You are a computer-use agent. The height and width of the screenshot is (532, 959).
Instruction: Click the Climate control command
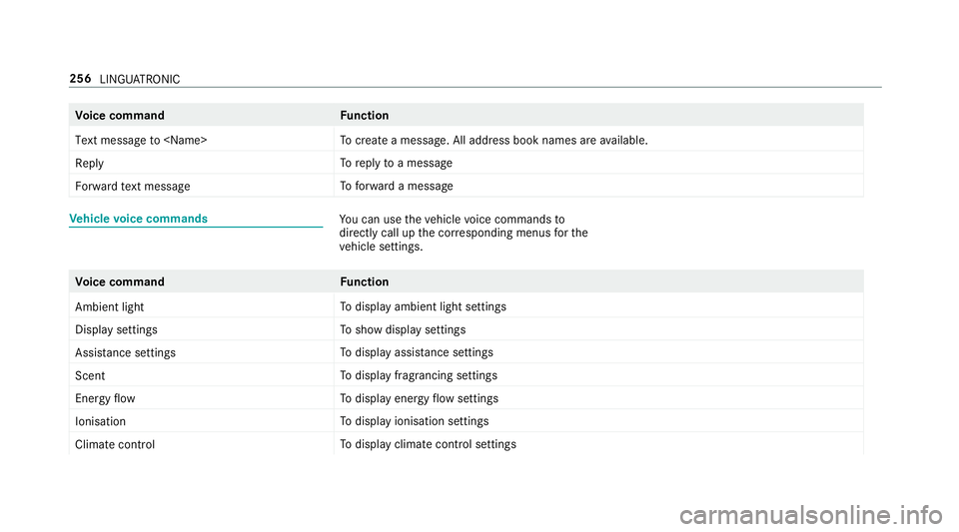(x=115, y=444)
